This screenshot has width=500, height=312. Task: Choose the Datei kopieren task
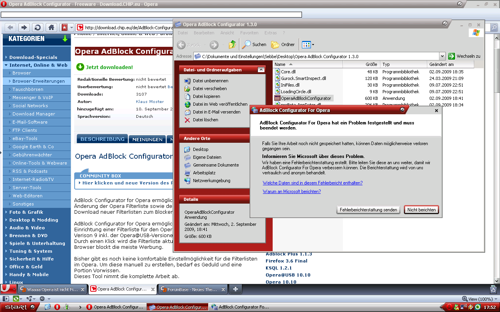(x=202, y=96)
